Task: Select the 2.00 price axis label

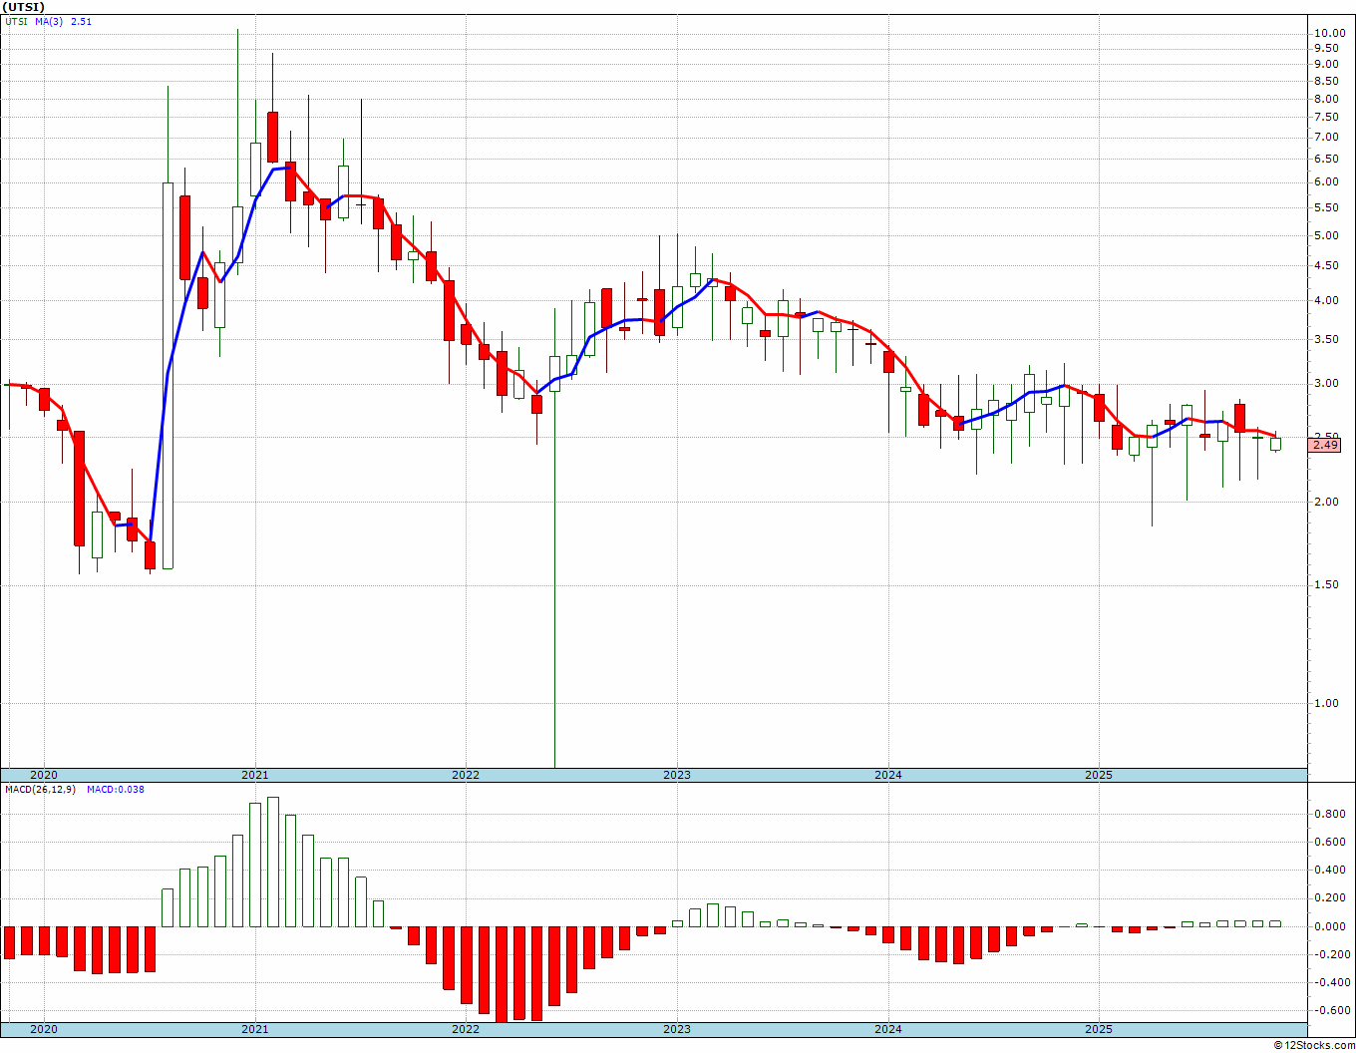Action: pyautogui.click(x=1325, y=502)
